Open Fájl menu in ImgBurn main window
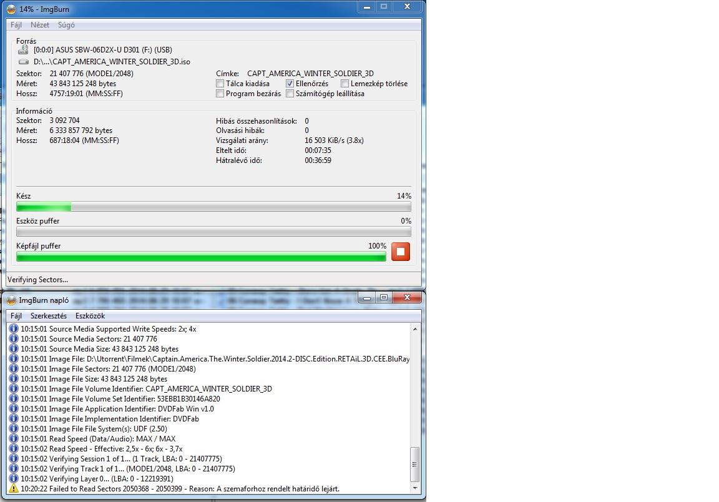The width and height of the screenshot is (719, 502). pos(16,25)
